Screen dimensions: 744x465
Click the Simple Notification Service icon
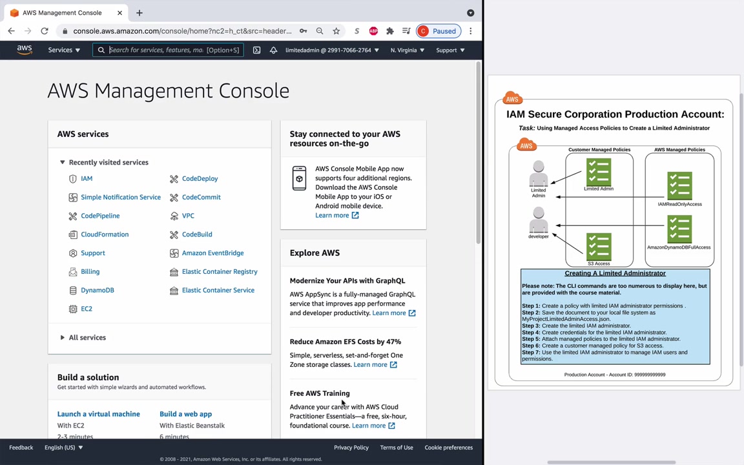tap(72, 197)
